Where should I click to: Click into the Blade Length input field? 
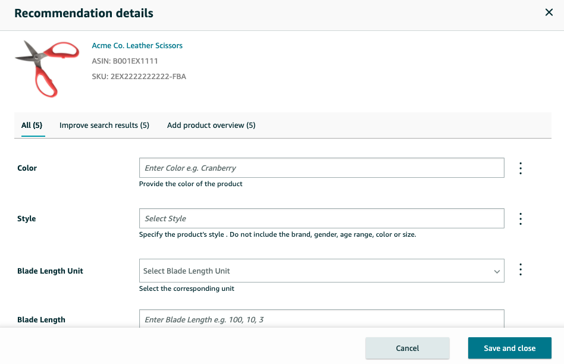321,319
